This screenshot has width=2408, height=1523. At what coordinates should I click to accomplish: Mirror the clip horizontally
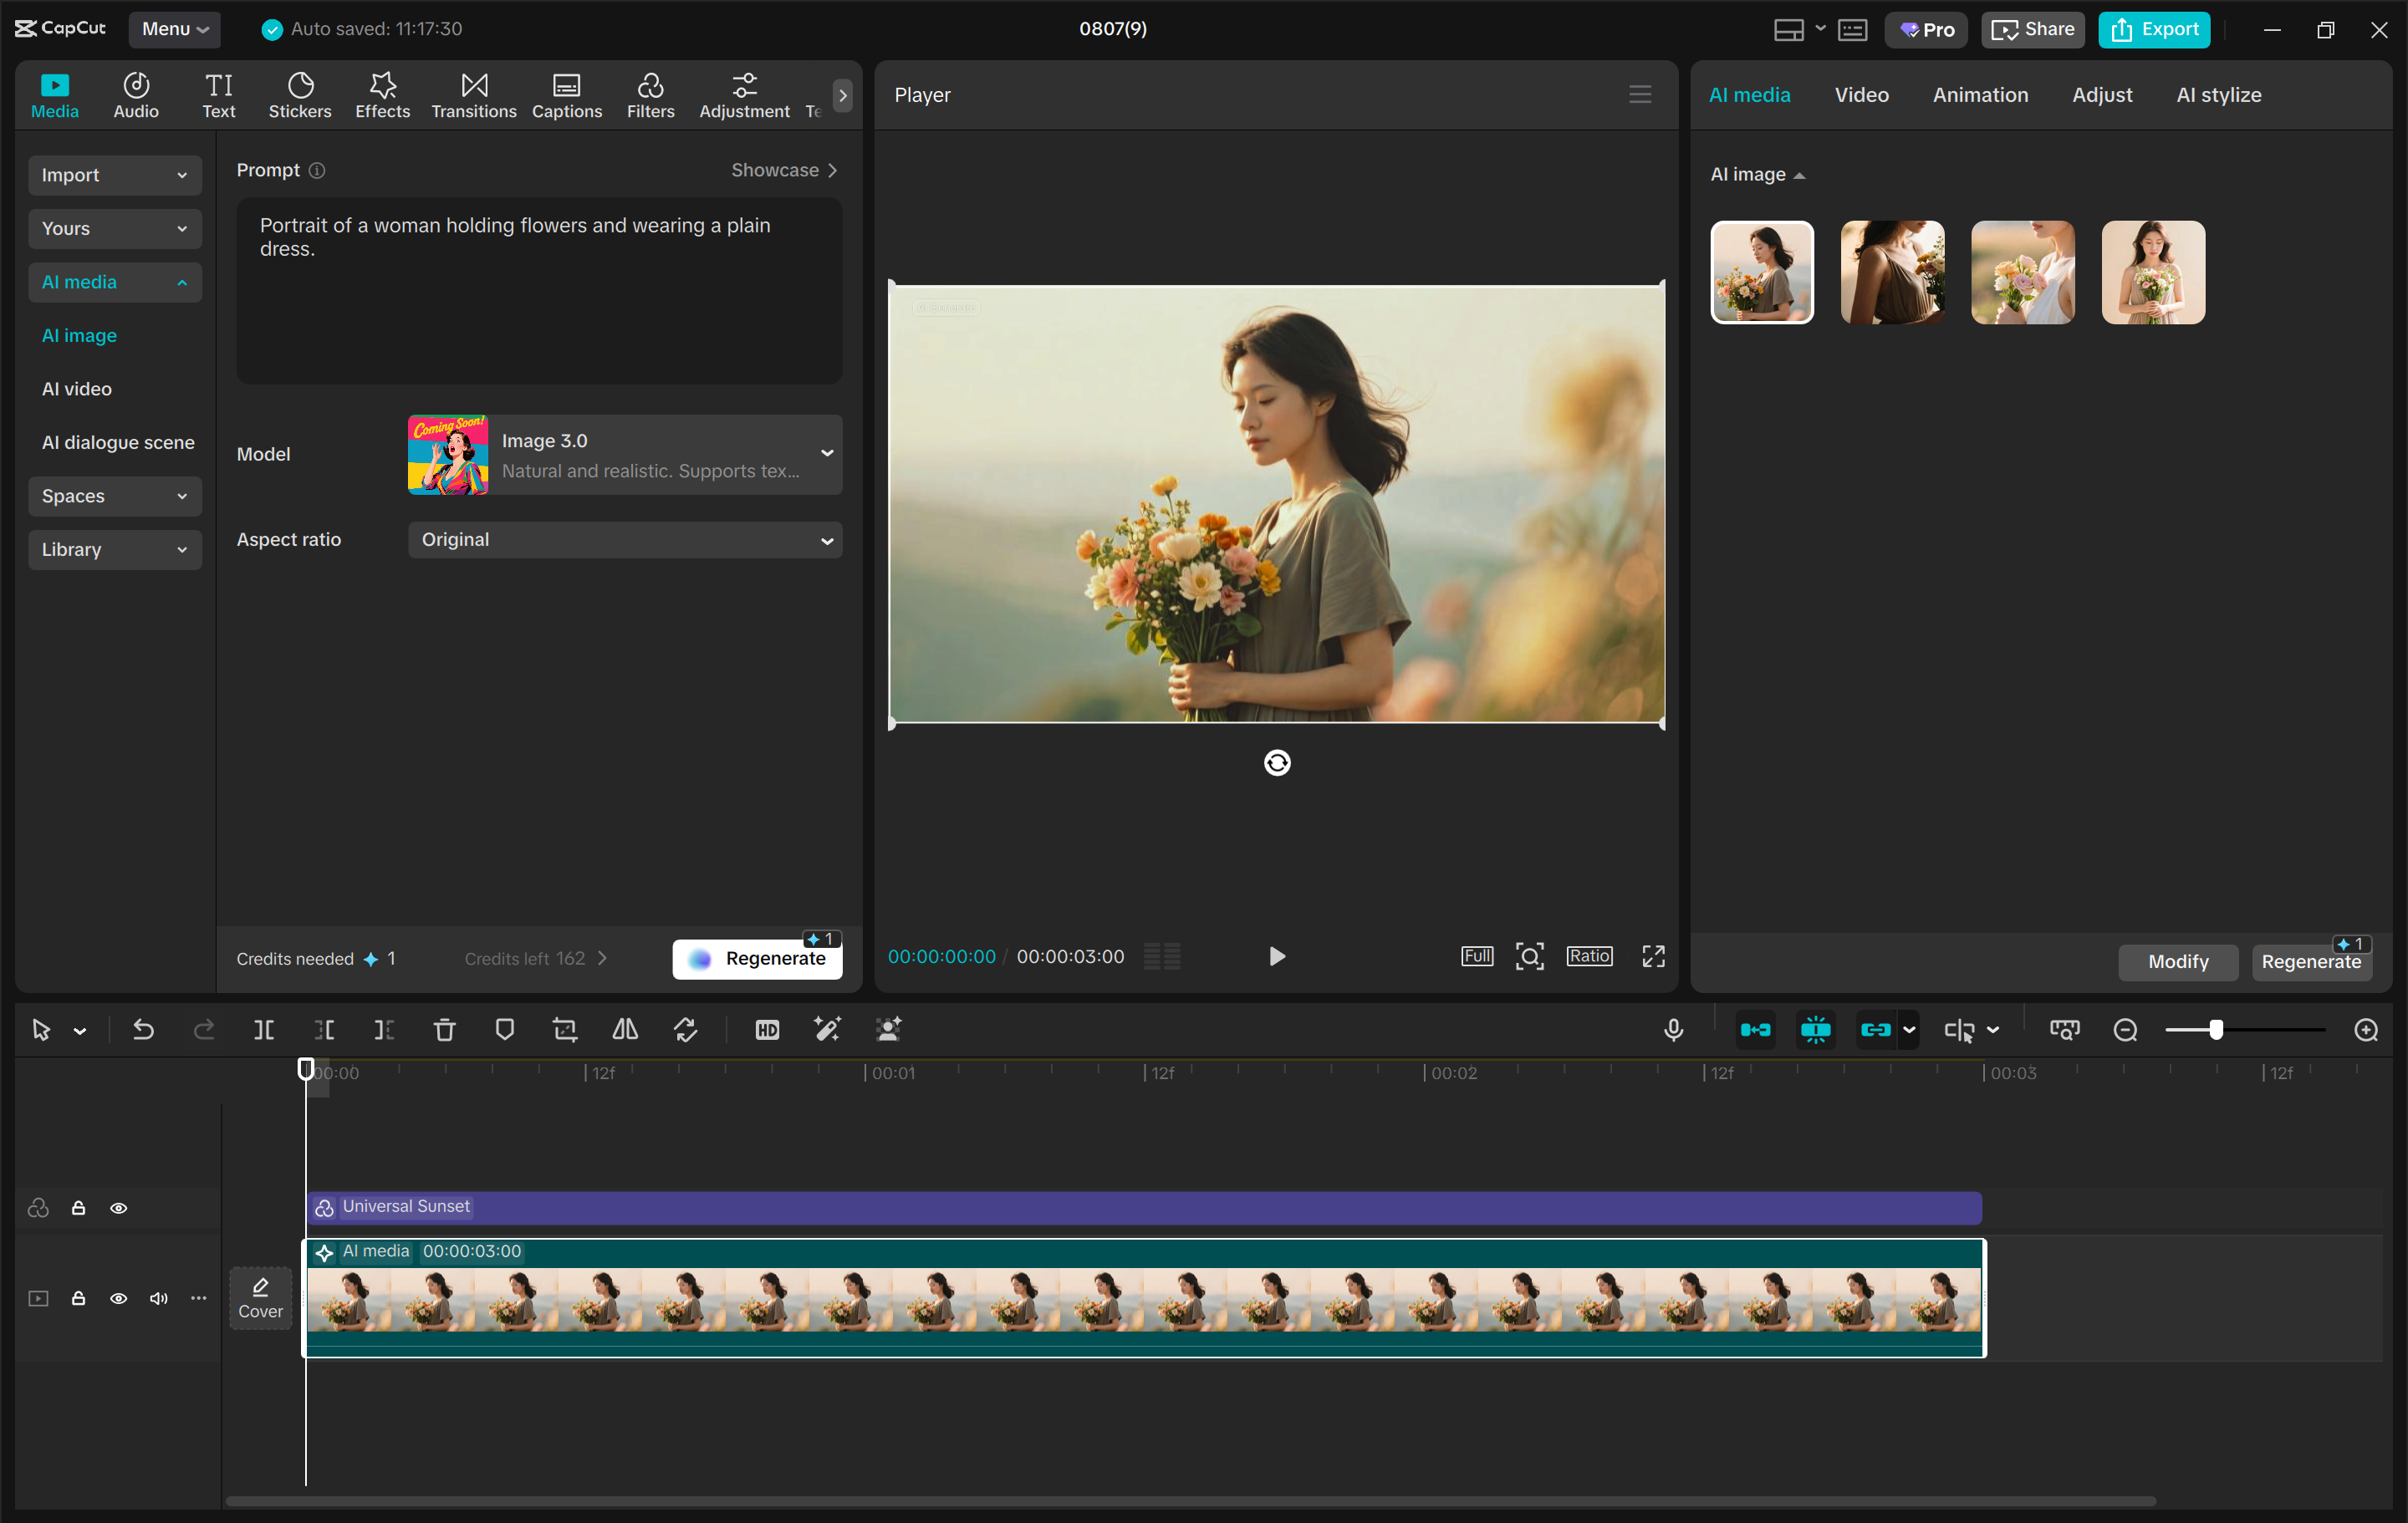(624, 1029)
